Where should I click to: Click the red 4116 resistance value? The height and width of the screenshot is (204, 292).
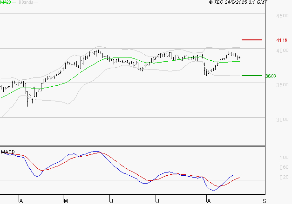click(x=282, y=40)
